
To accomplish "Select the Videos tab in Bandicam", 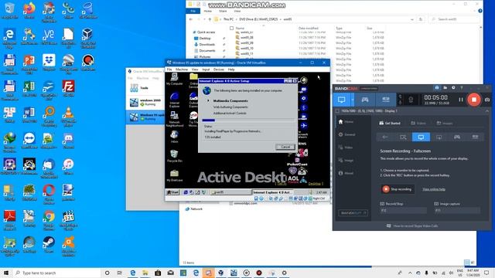I will (x=418, y=124).
